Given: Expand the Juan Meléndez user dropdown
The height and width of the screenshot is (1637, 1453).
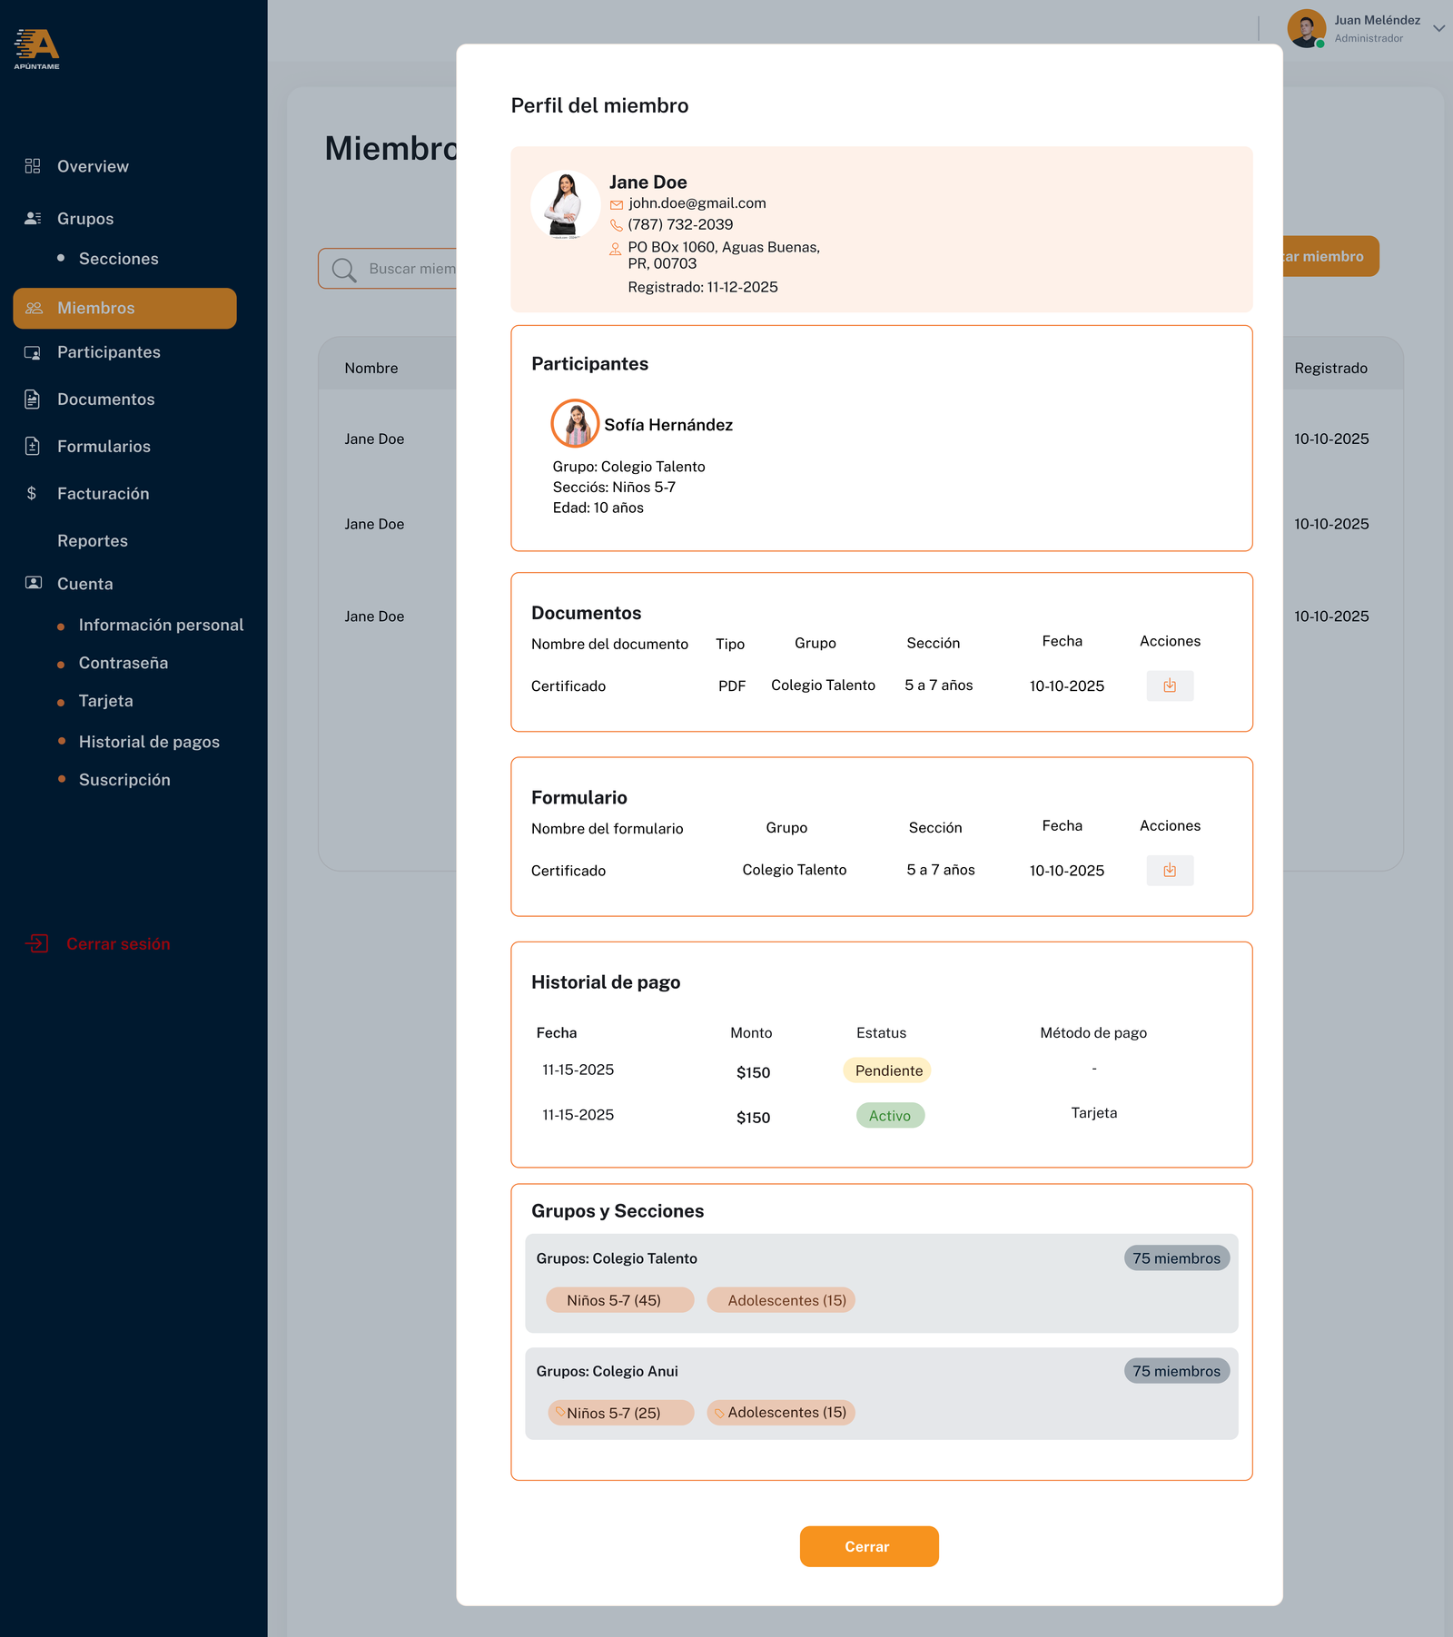Looking at the screenshot, I should point(1438,28).
